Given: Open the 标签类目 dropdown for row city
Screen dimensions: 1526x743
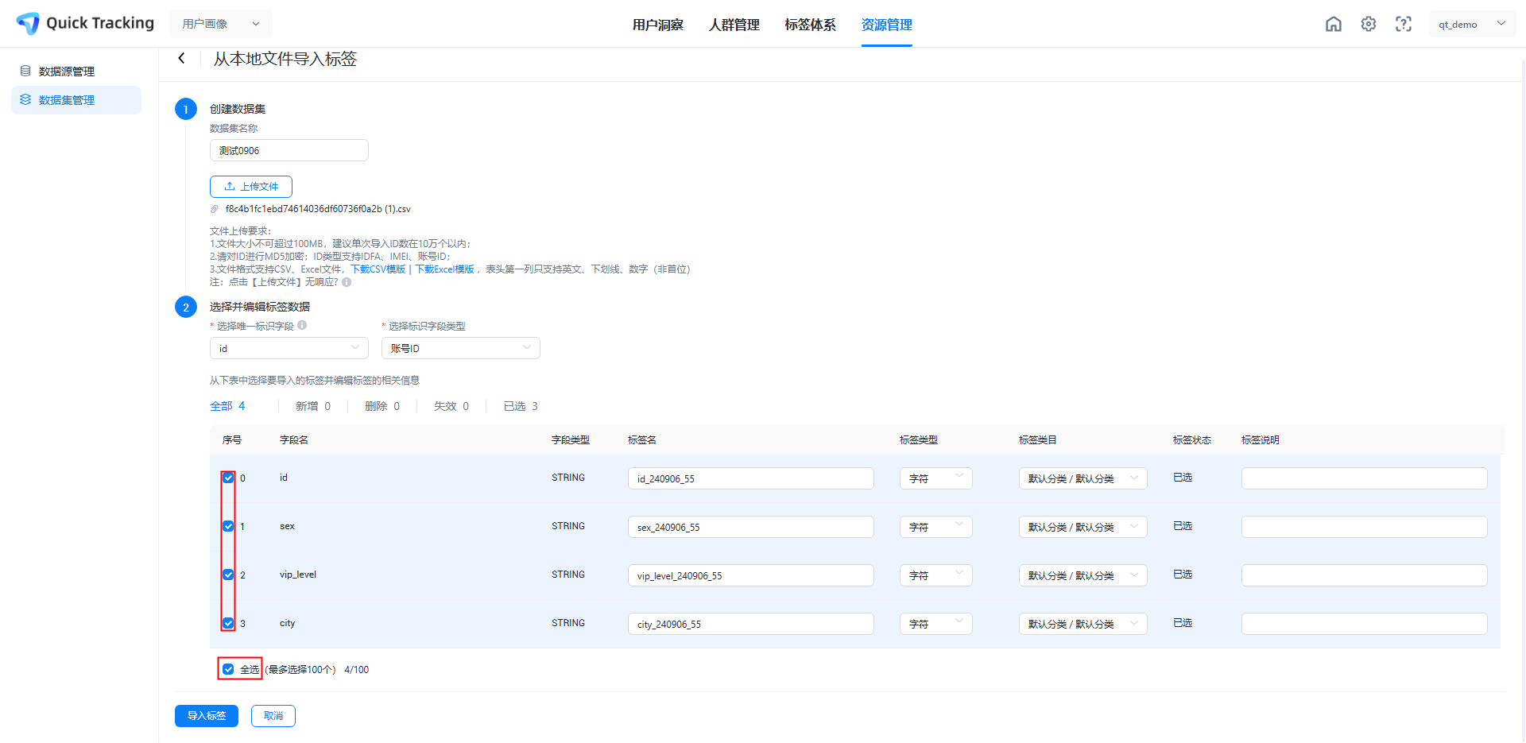Looking at the screenshot, I should (x=1083, y=624).
